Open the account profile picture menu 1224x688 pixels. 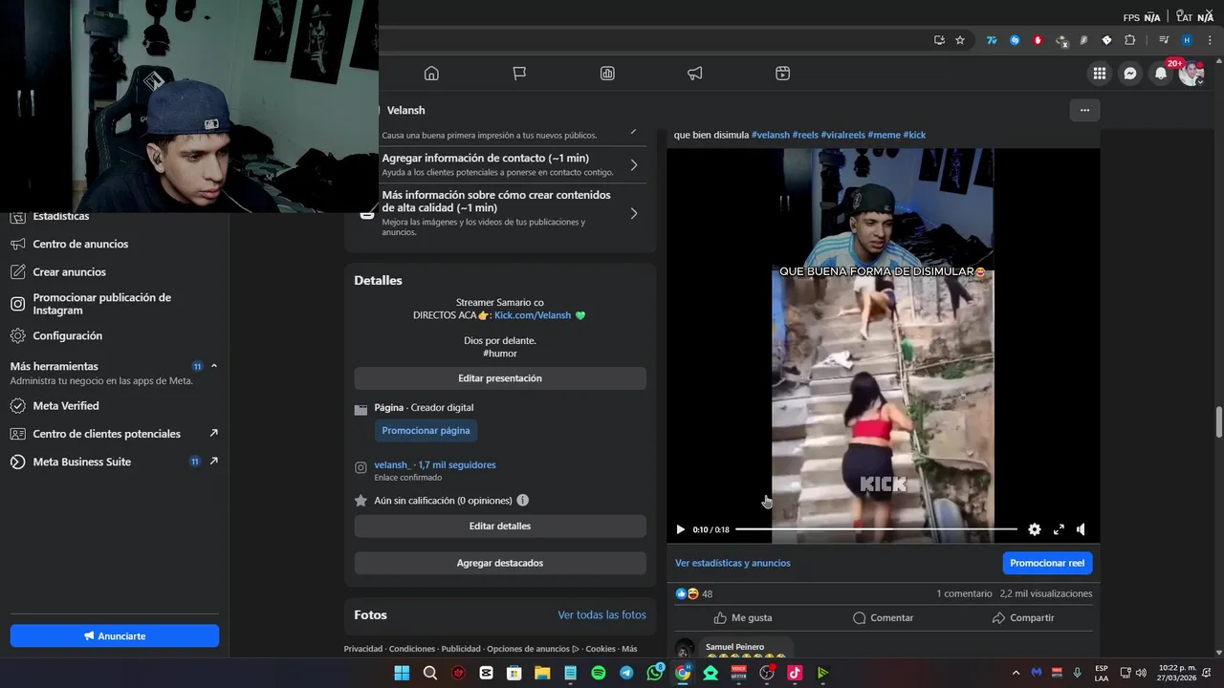(x=1191, y=74)
